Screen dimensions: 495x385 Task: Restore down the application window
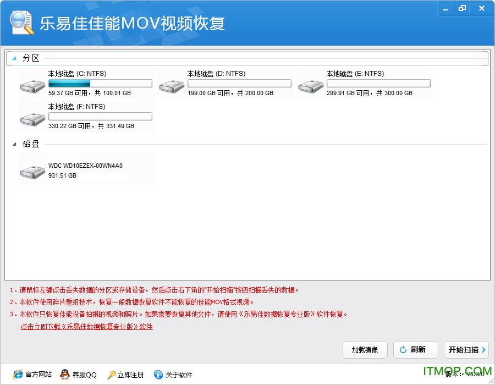point(462,8)
